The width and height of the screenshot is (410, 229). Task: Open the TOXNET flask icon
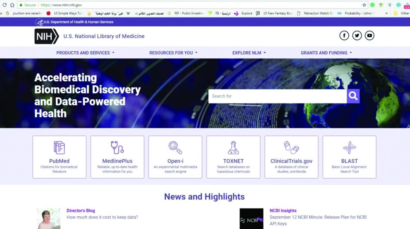coord(233,147)
